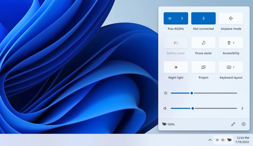This screenshot has height=146, width=253.
Task: Click the Focus assist label
Action: pos(203,53)
